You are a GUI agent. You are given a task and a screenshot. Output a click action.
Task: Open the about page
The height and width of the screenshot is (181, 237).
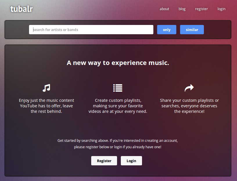coord(164,9)
